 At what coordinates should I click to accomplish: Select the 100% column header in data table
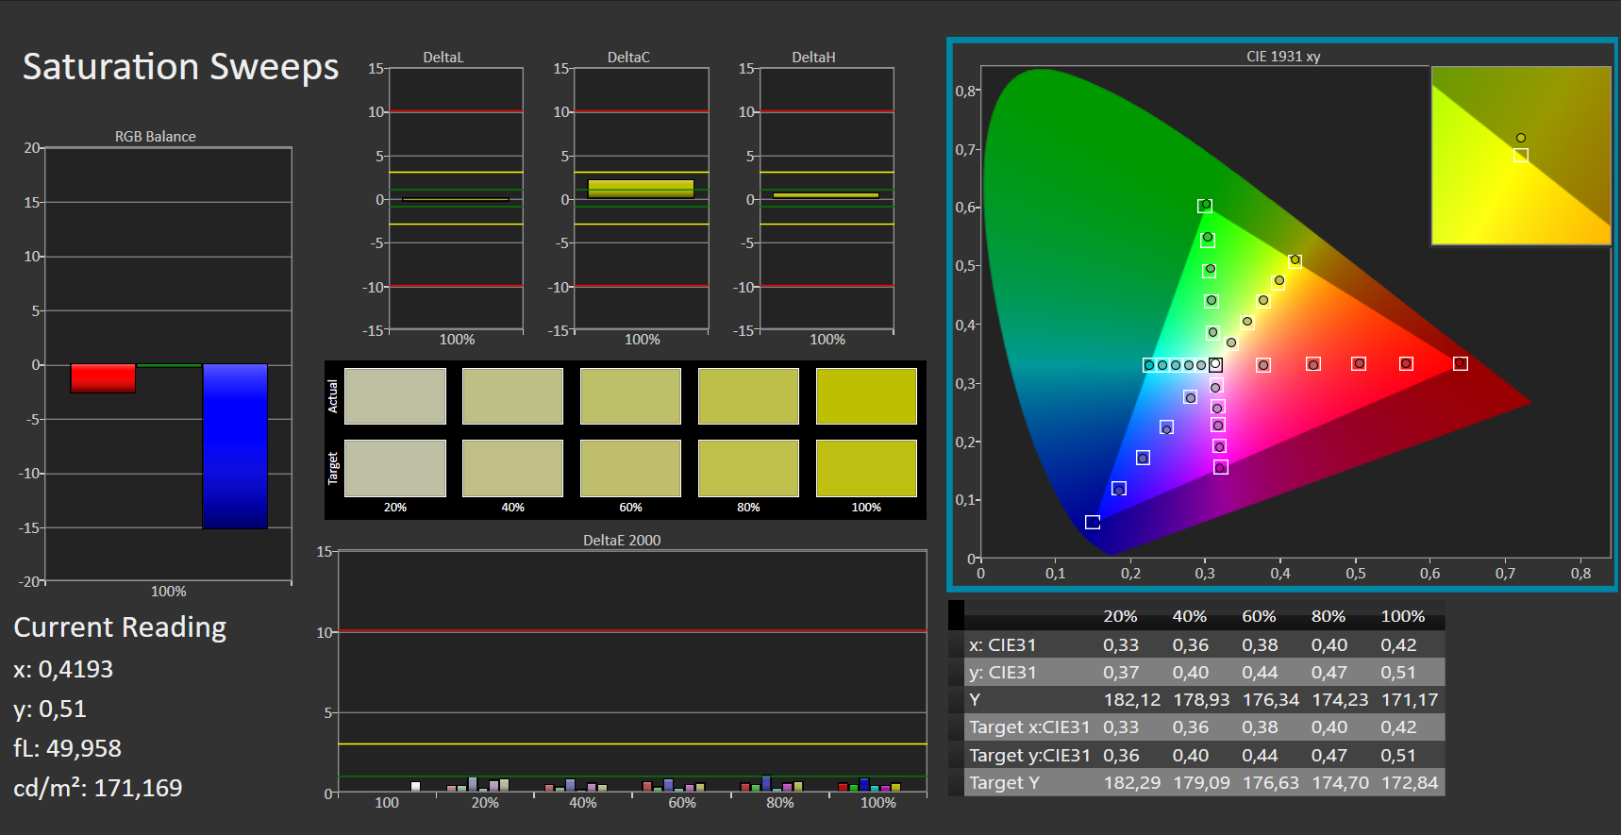click(x=1402, y=616)
